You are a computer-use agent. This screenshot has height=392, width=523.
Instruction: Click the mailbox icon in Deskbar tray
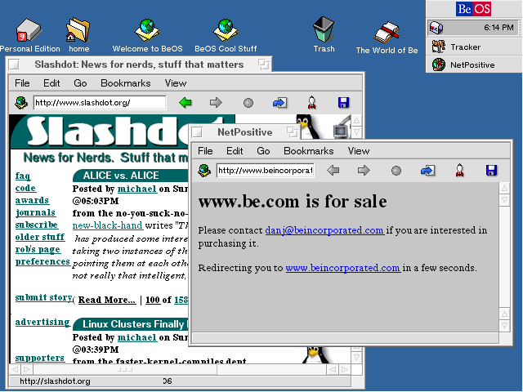click(436, 28)
